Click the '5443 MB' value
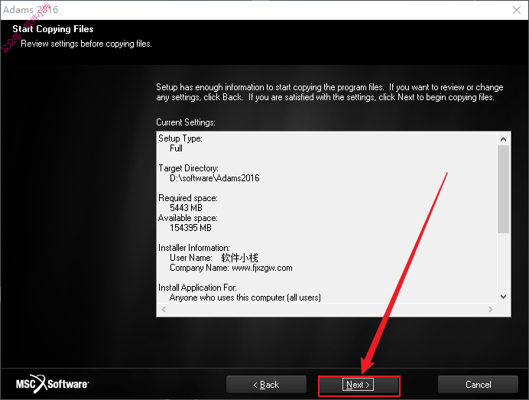This screenshot has width=529, height=400. pos(186,208)
